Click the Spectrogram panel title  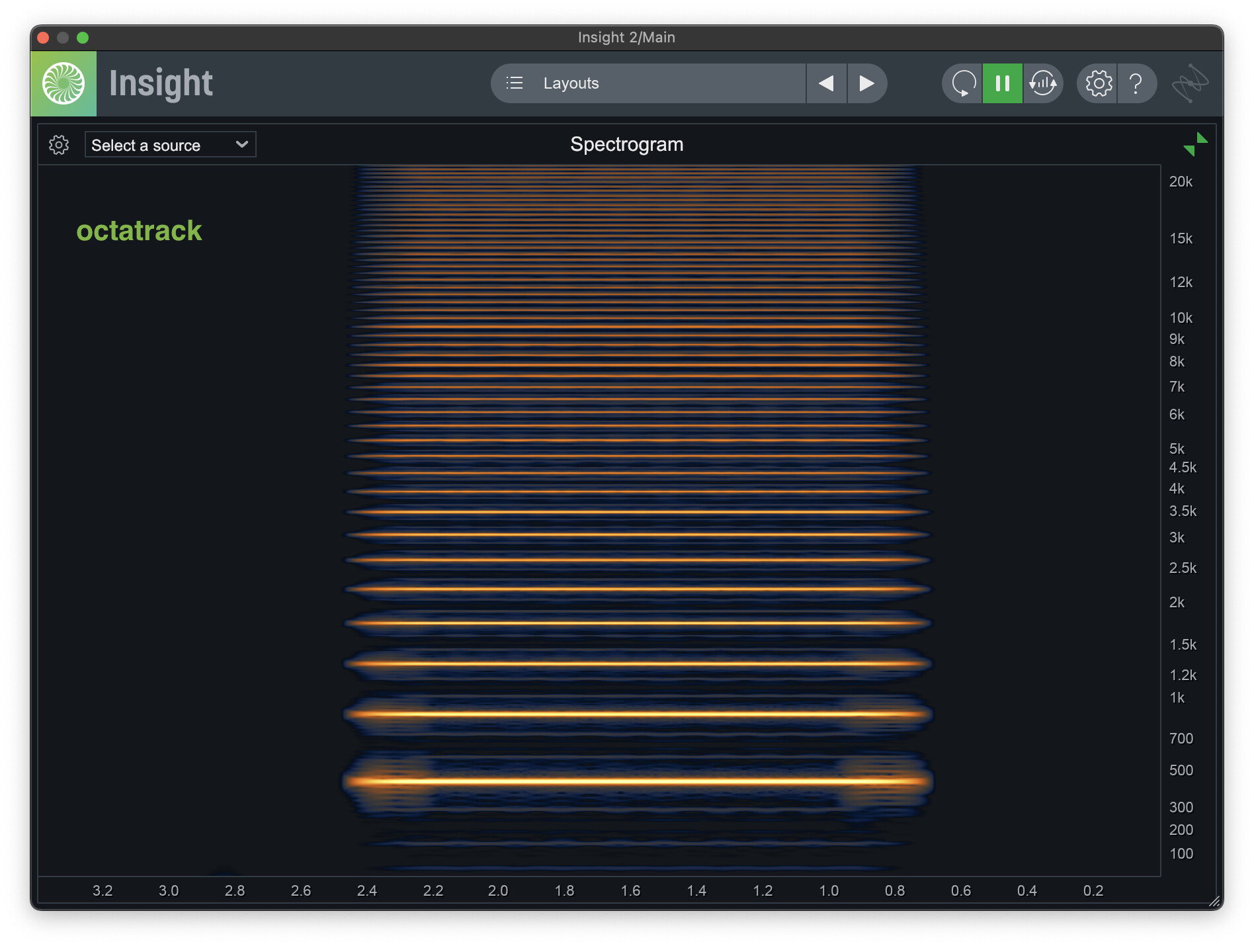[x=626, y=144]
